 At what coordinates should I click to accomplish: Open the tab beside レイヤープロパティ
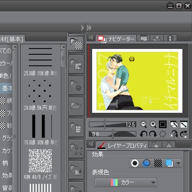(155, 144)
